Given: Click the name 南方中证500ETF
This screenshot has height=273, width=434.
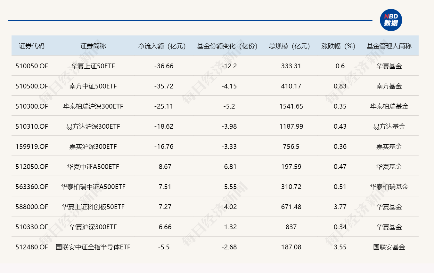Looking at the screenshot, I should click(93, 86).
